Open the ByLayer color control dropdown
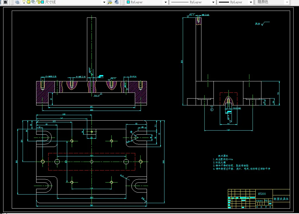 (165, 2)
